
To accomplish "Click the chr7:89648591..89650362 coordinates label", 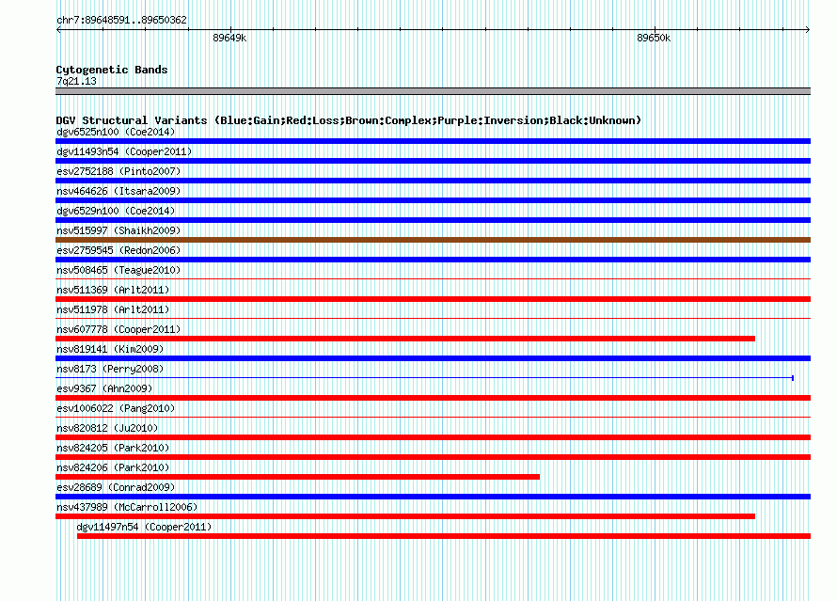I will [x=121, y=21].
